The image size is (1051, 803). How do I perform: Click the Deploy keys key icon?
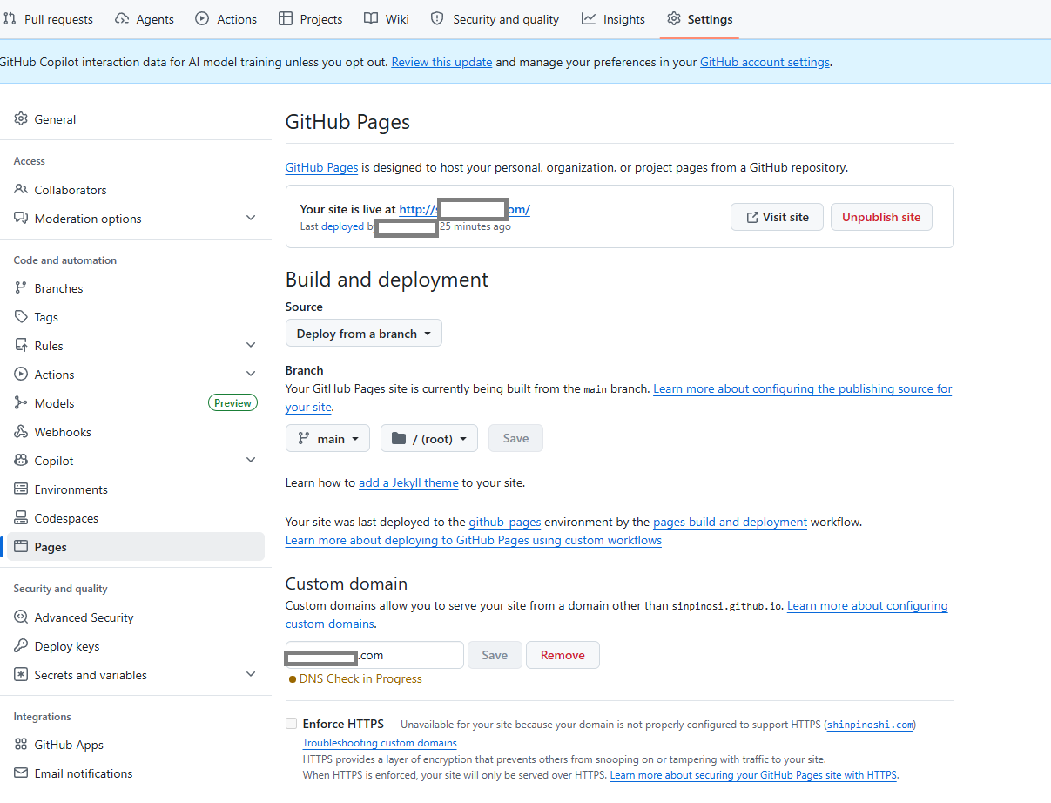tap(21, 646)
